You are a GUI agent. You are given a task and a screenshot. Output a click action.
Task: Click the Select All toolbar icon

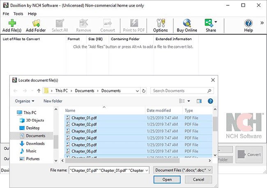click(x=60, y=26)
